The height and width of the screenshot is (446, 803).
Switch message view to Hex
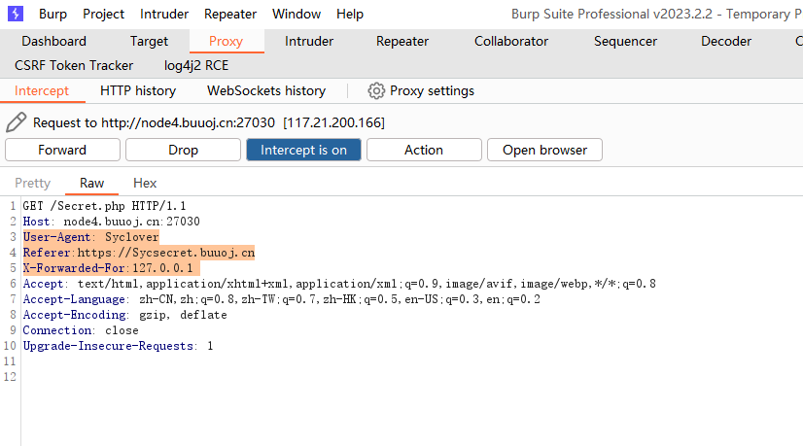[x=145, y=184]
